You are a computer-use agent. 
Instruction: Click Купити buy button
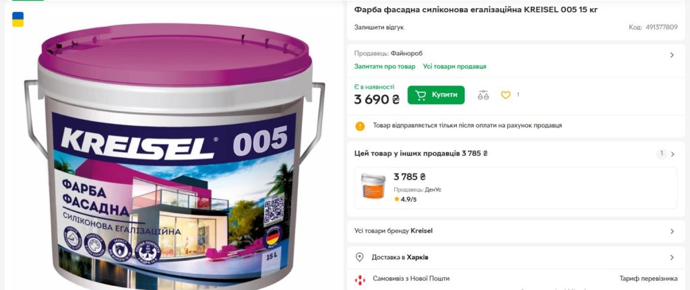(x=436, y=95)
